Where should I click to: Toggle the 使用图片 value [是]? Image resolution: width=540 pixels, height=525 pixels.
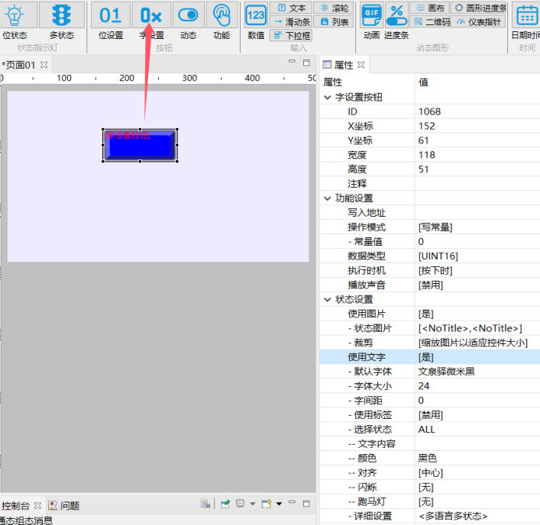426,314
